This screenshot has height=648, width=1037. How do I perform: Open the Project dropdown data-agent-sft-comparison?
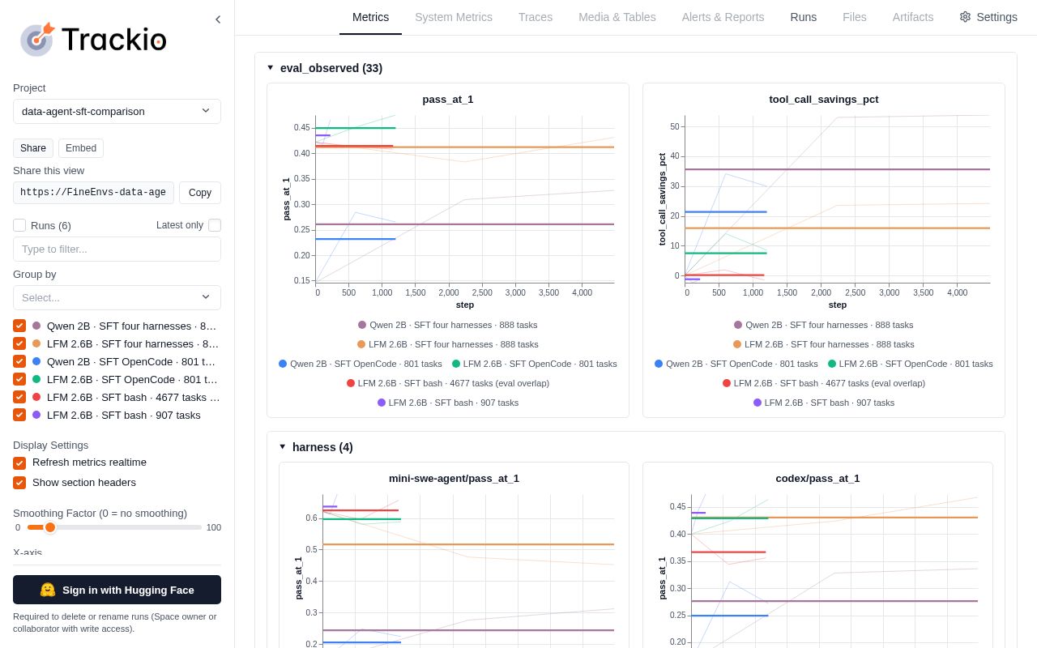pos(117,111)
